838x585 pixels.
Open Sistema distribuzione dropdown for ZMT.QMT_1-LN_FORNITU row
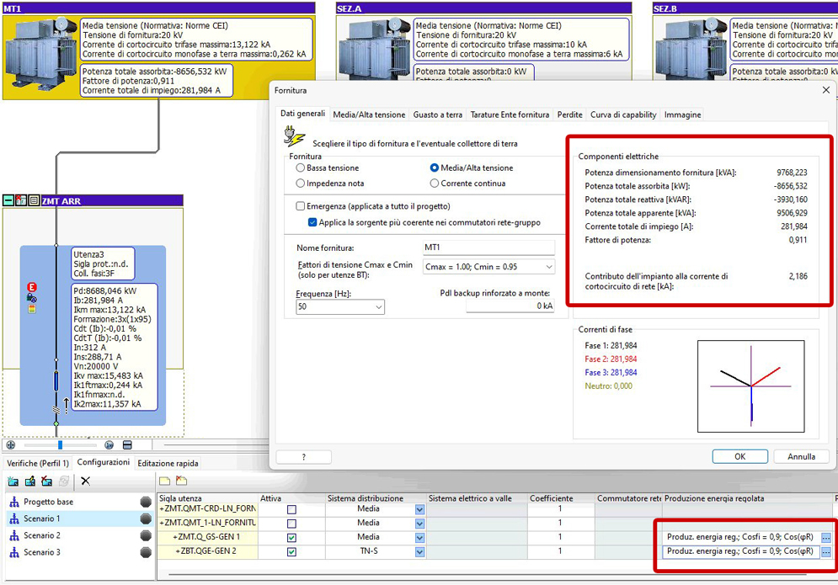pos(419,524)
